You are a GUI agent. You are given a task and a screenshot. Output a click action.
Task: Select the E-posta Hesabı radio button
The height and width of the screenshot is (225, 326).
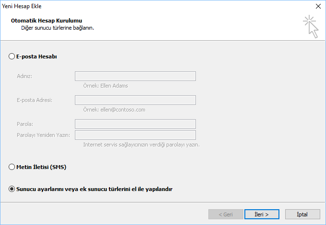coord(12,56)
